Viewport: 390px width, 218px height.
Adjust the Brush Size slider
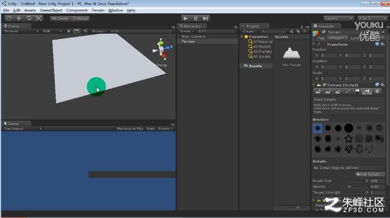pos(358,181)
